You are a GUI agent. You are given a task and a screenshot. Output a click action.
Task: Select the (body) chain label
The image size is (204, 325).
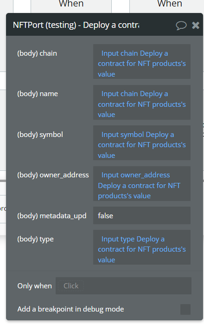click(37, 53)
